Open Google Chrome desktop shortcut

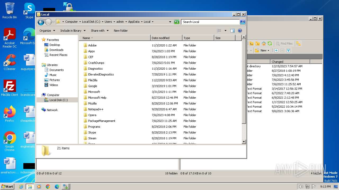(10, 141)
